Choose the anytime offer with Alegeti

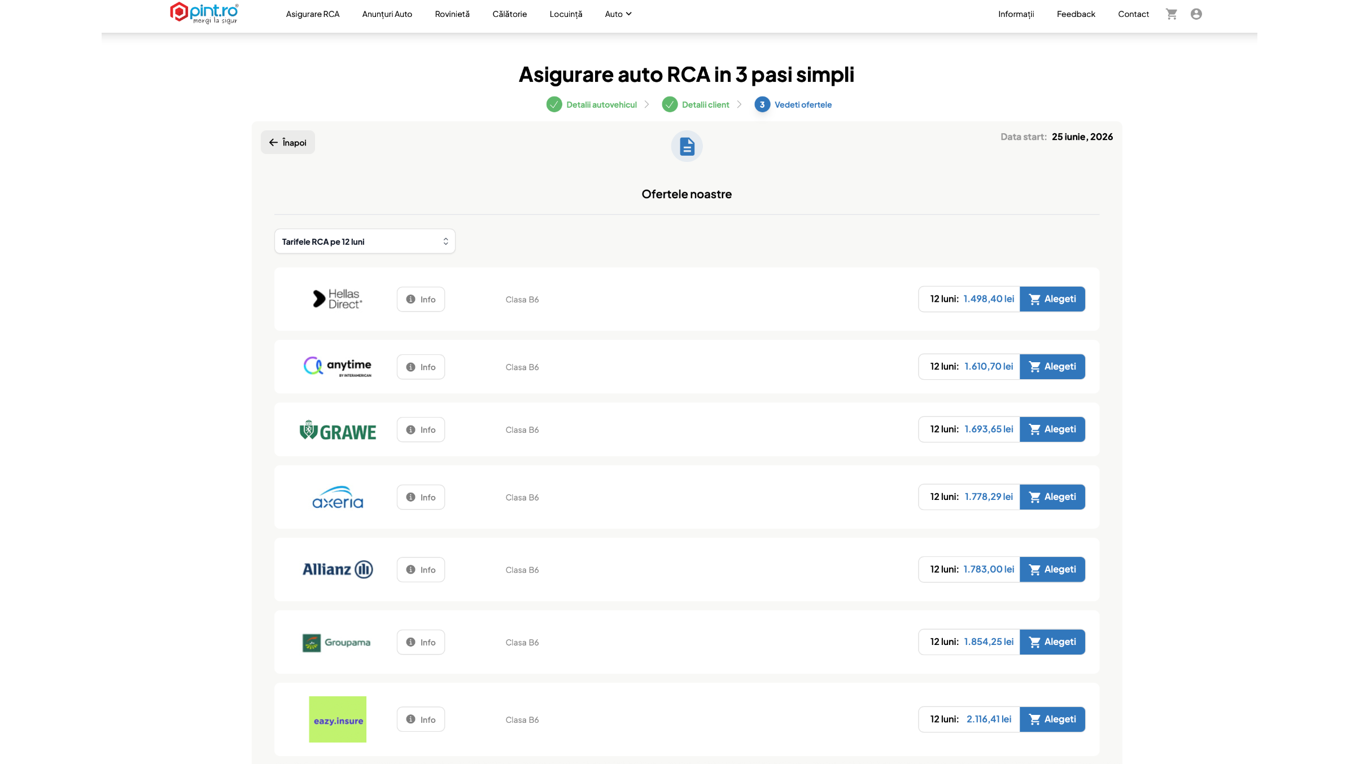[1052, 367]
